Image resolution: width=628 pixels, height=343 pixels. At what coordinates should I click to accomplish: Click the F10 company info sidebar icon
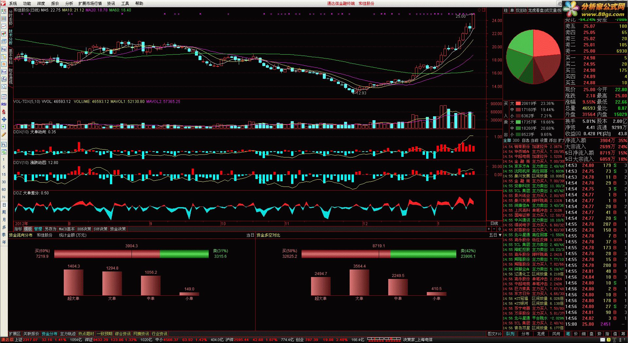(x=4, y=49)
